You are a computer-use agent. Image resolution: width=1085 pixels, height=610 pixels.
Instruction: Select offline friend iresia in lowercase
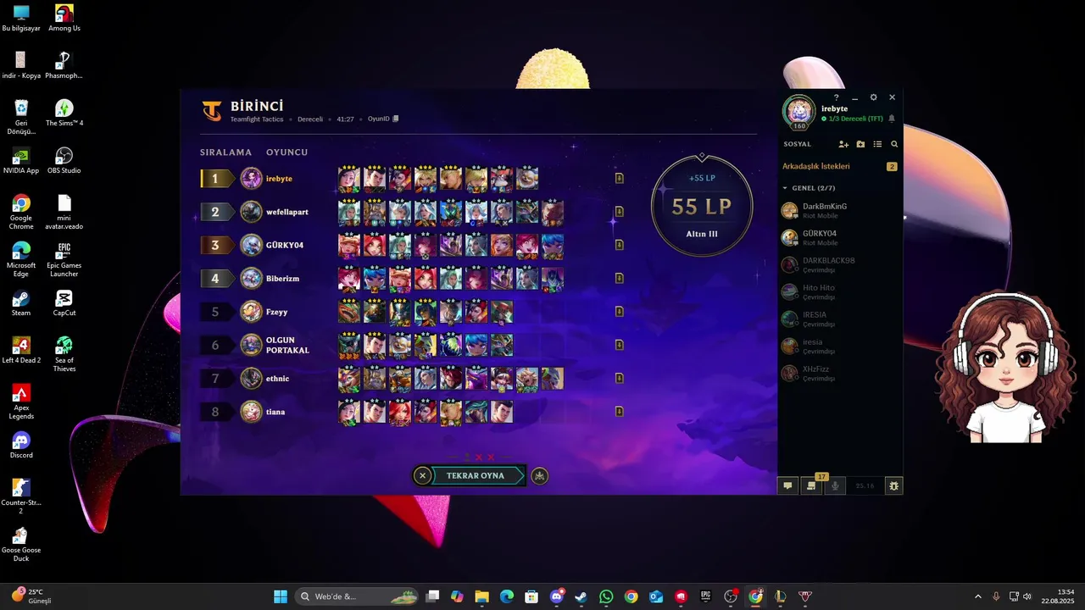point(840,346)
